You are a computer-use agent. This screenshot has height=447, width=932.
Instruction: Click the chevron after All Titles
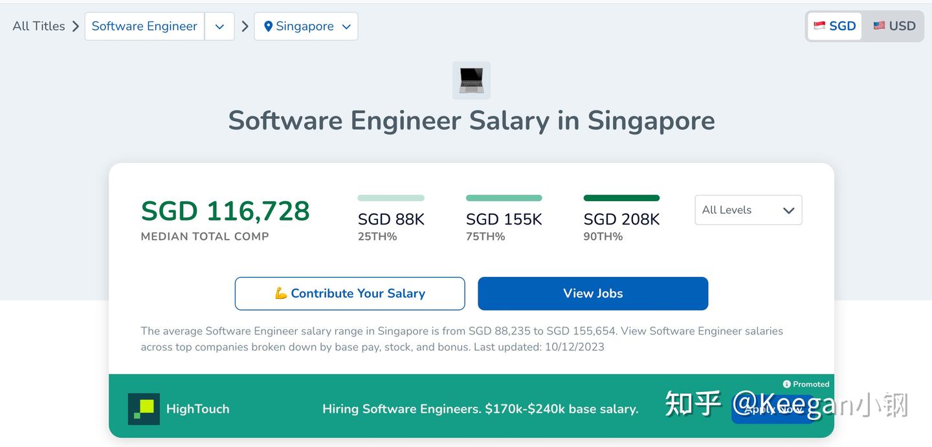(x=76, y=27)
